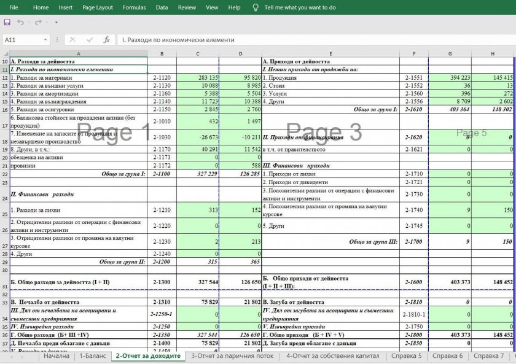Image resolution: width=516 pixels, height=364 pixels.
Task: Open the Undo history dropdown arrow
Action: (x=28, y=22)
